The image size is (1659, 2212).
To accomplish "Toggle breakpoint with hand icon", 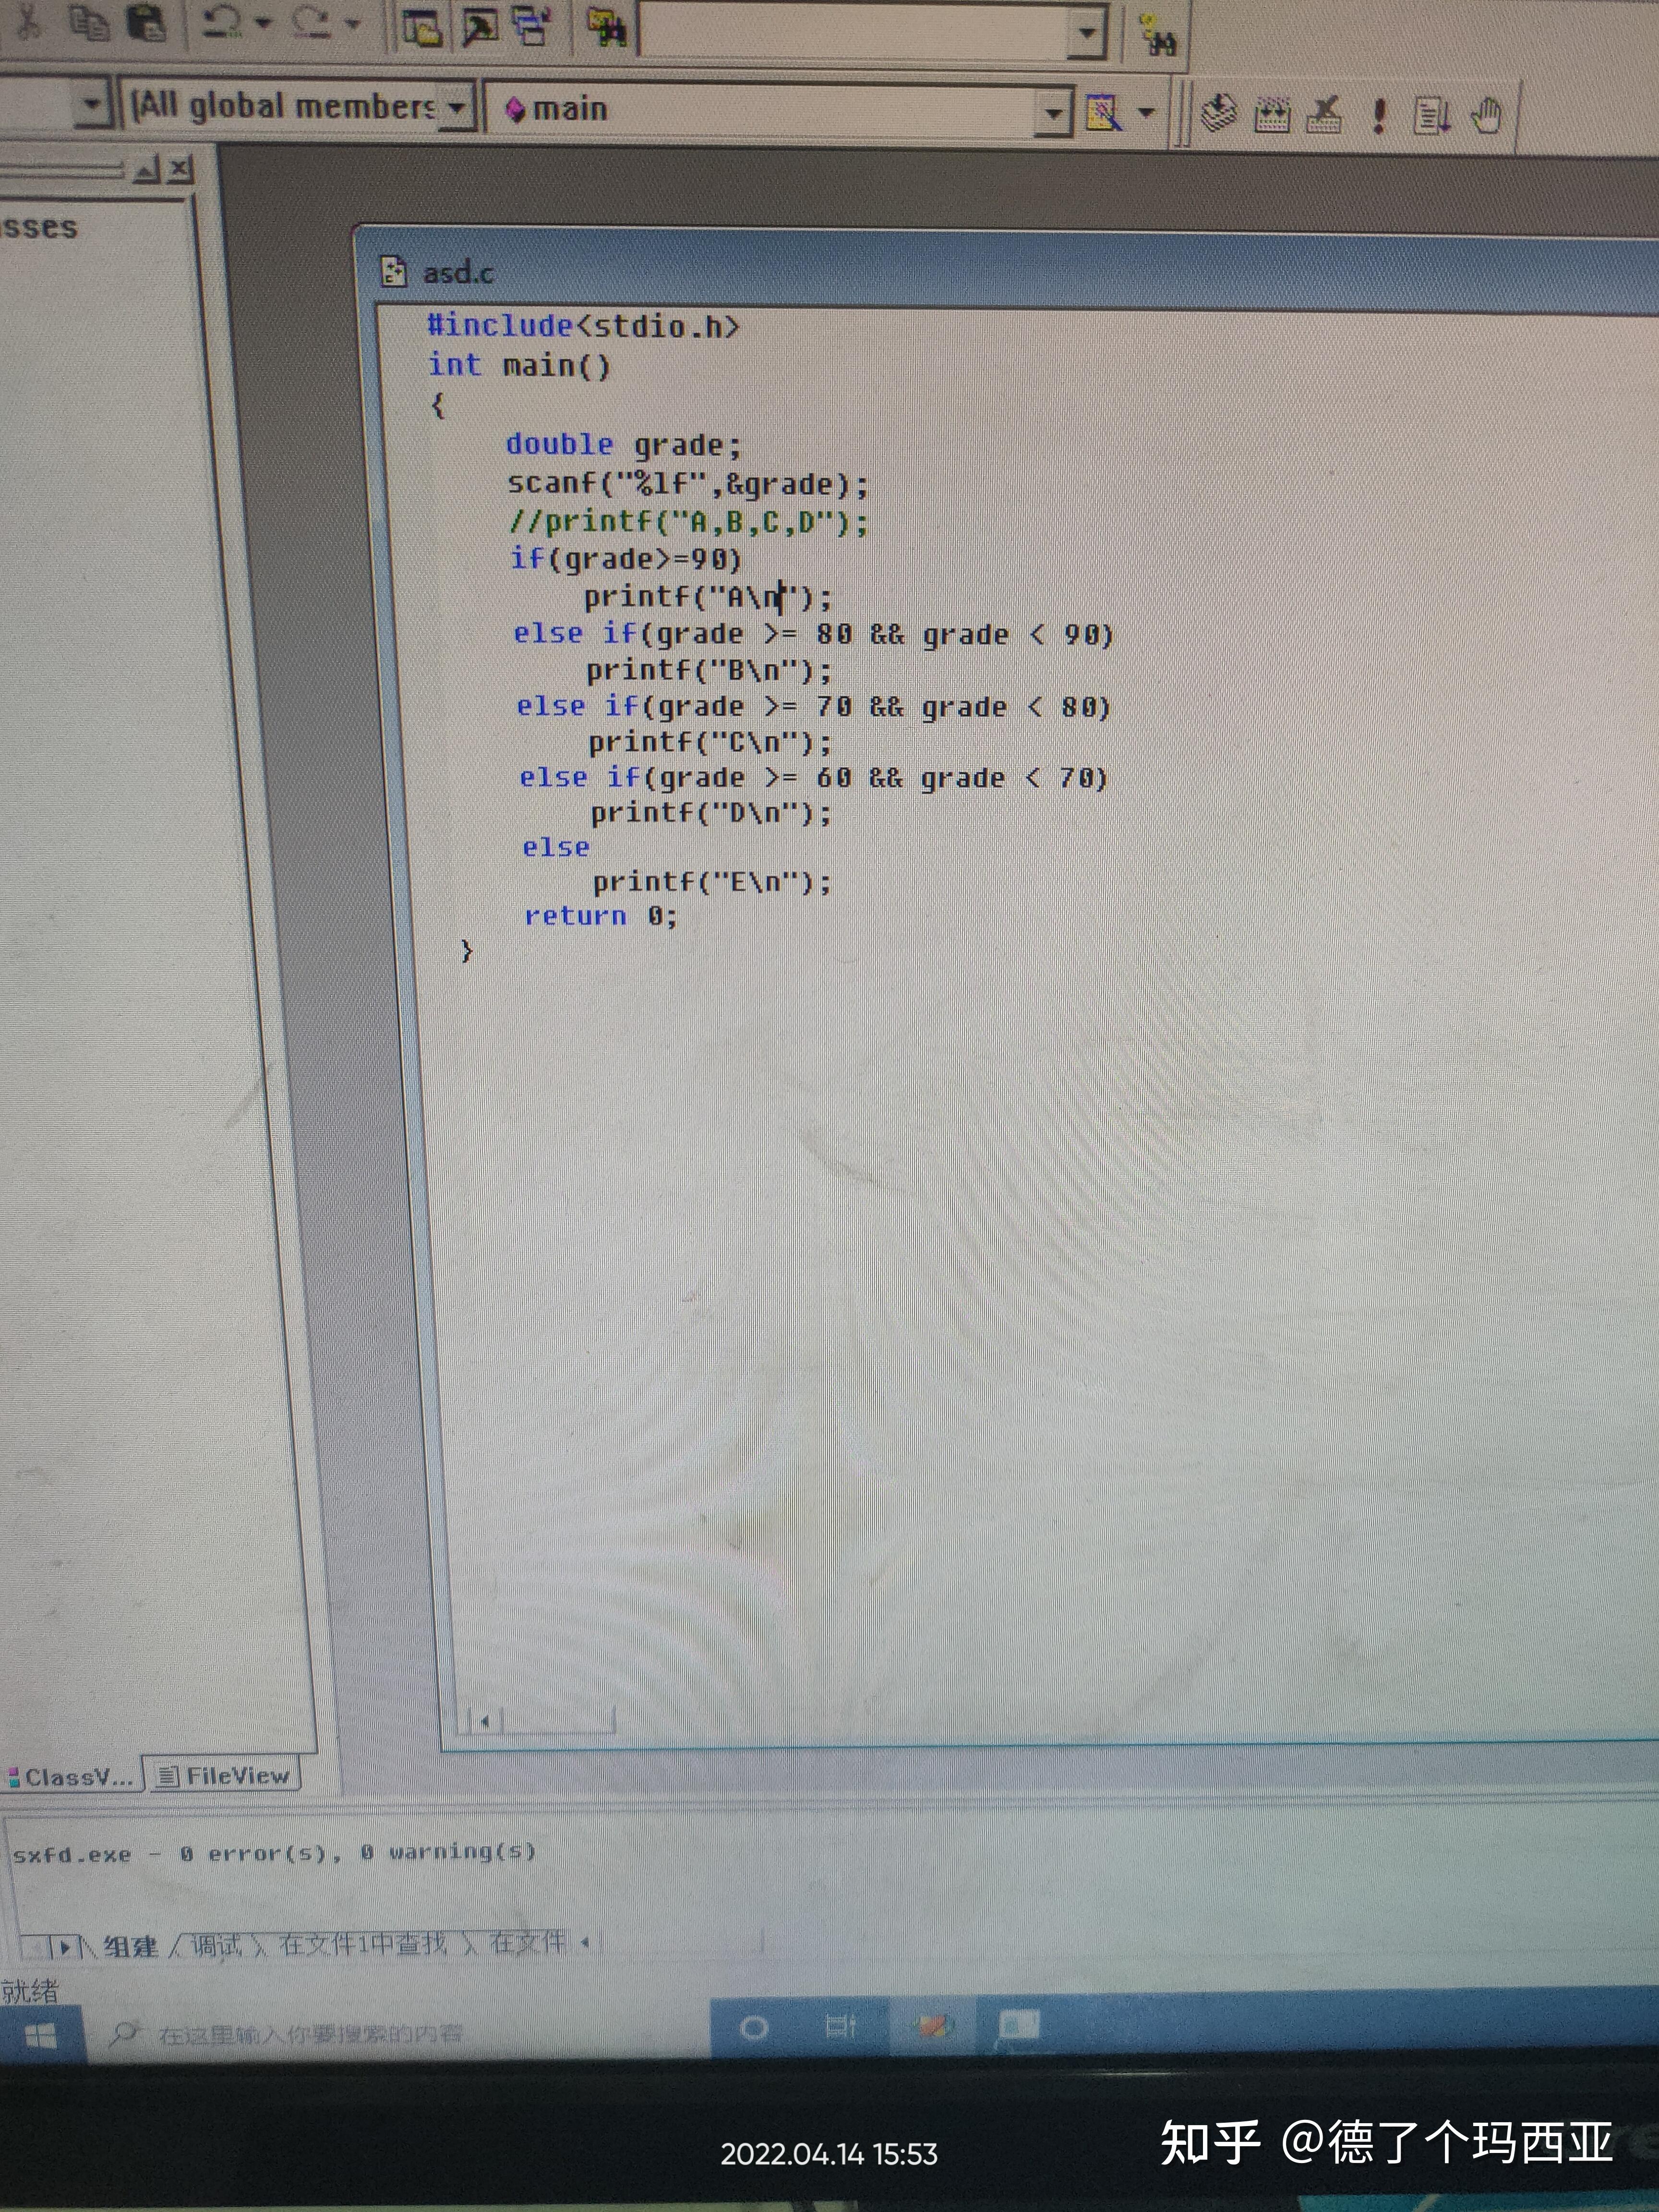I will coord(1487,116).
